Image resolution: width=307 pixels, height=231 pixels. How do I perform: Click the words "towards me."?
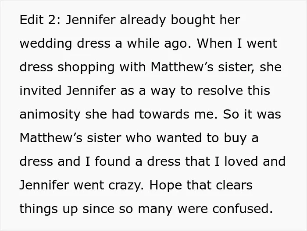(178, 114)
